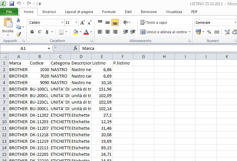The image size is (237, 161).
Task: Expand the Name Box dropdown arrow
Action: pyautogui.click(x=49, y=49)
